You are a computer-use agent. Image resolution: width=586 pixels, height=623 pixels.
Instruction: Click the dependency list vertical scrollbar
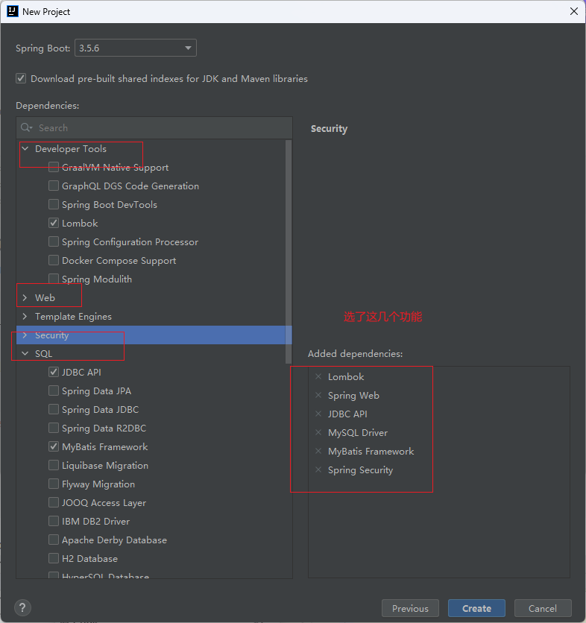click(289, 251)
